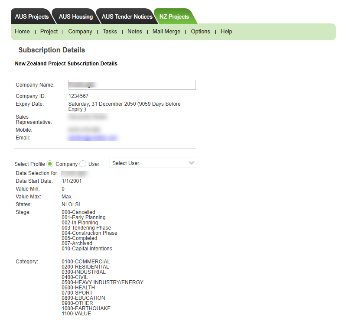Click the 0800-EDUCATION category entry
Viewport: 345px width, 321px height.
pyautogui.click(x=83, y=298)
